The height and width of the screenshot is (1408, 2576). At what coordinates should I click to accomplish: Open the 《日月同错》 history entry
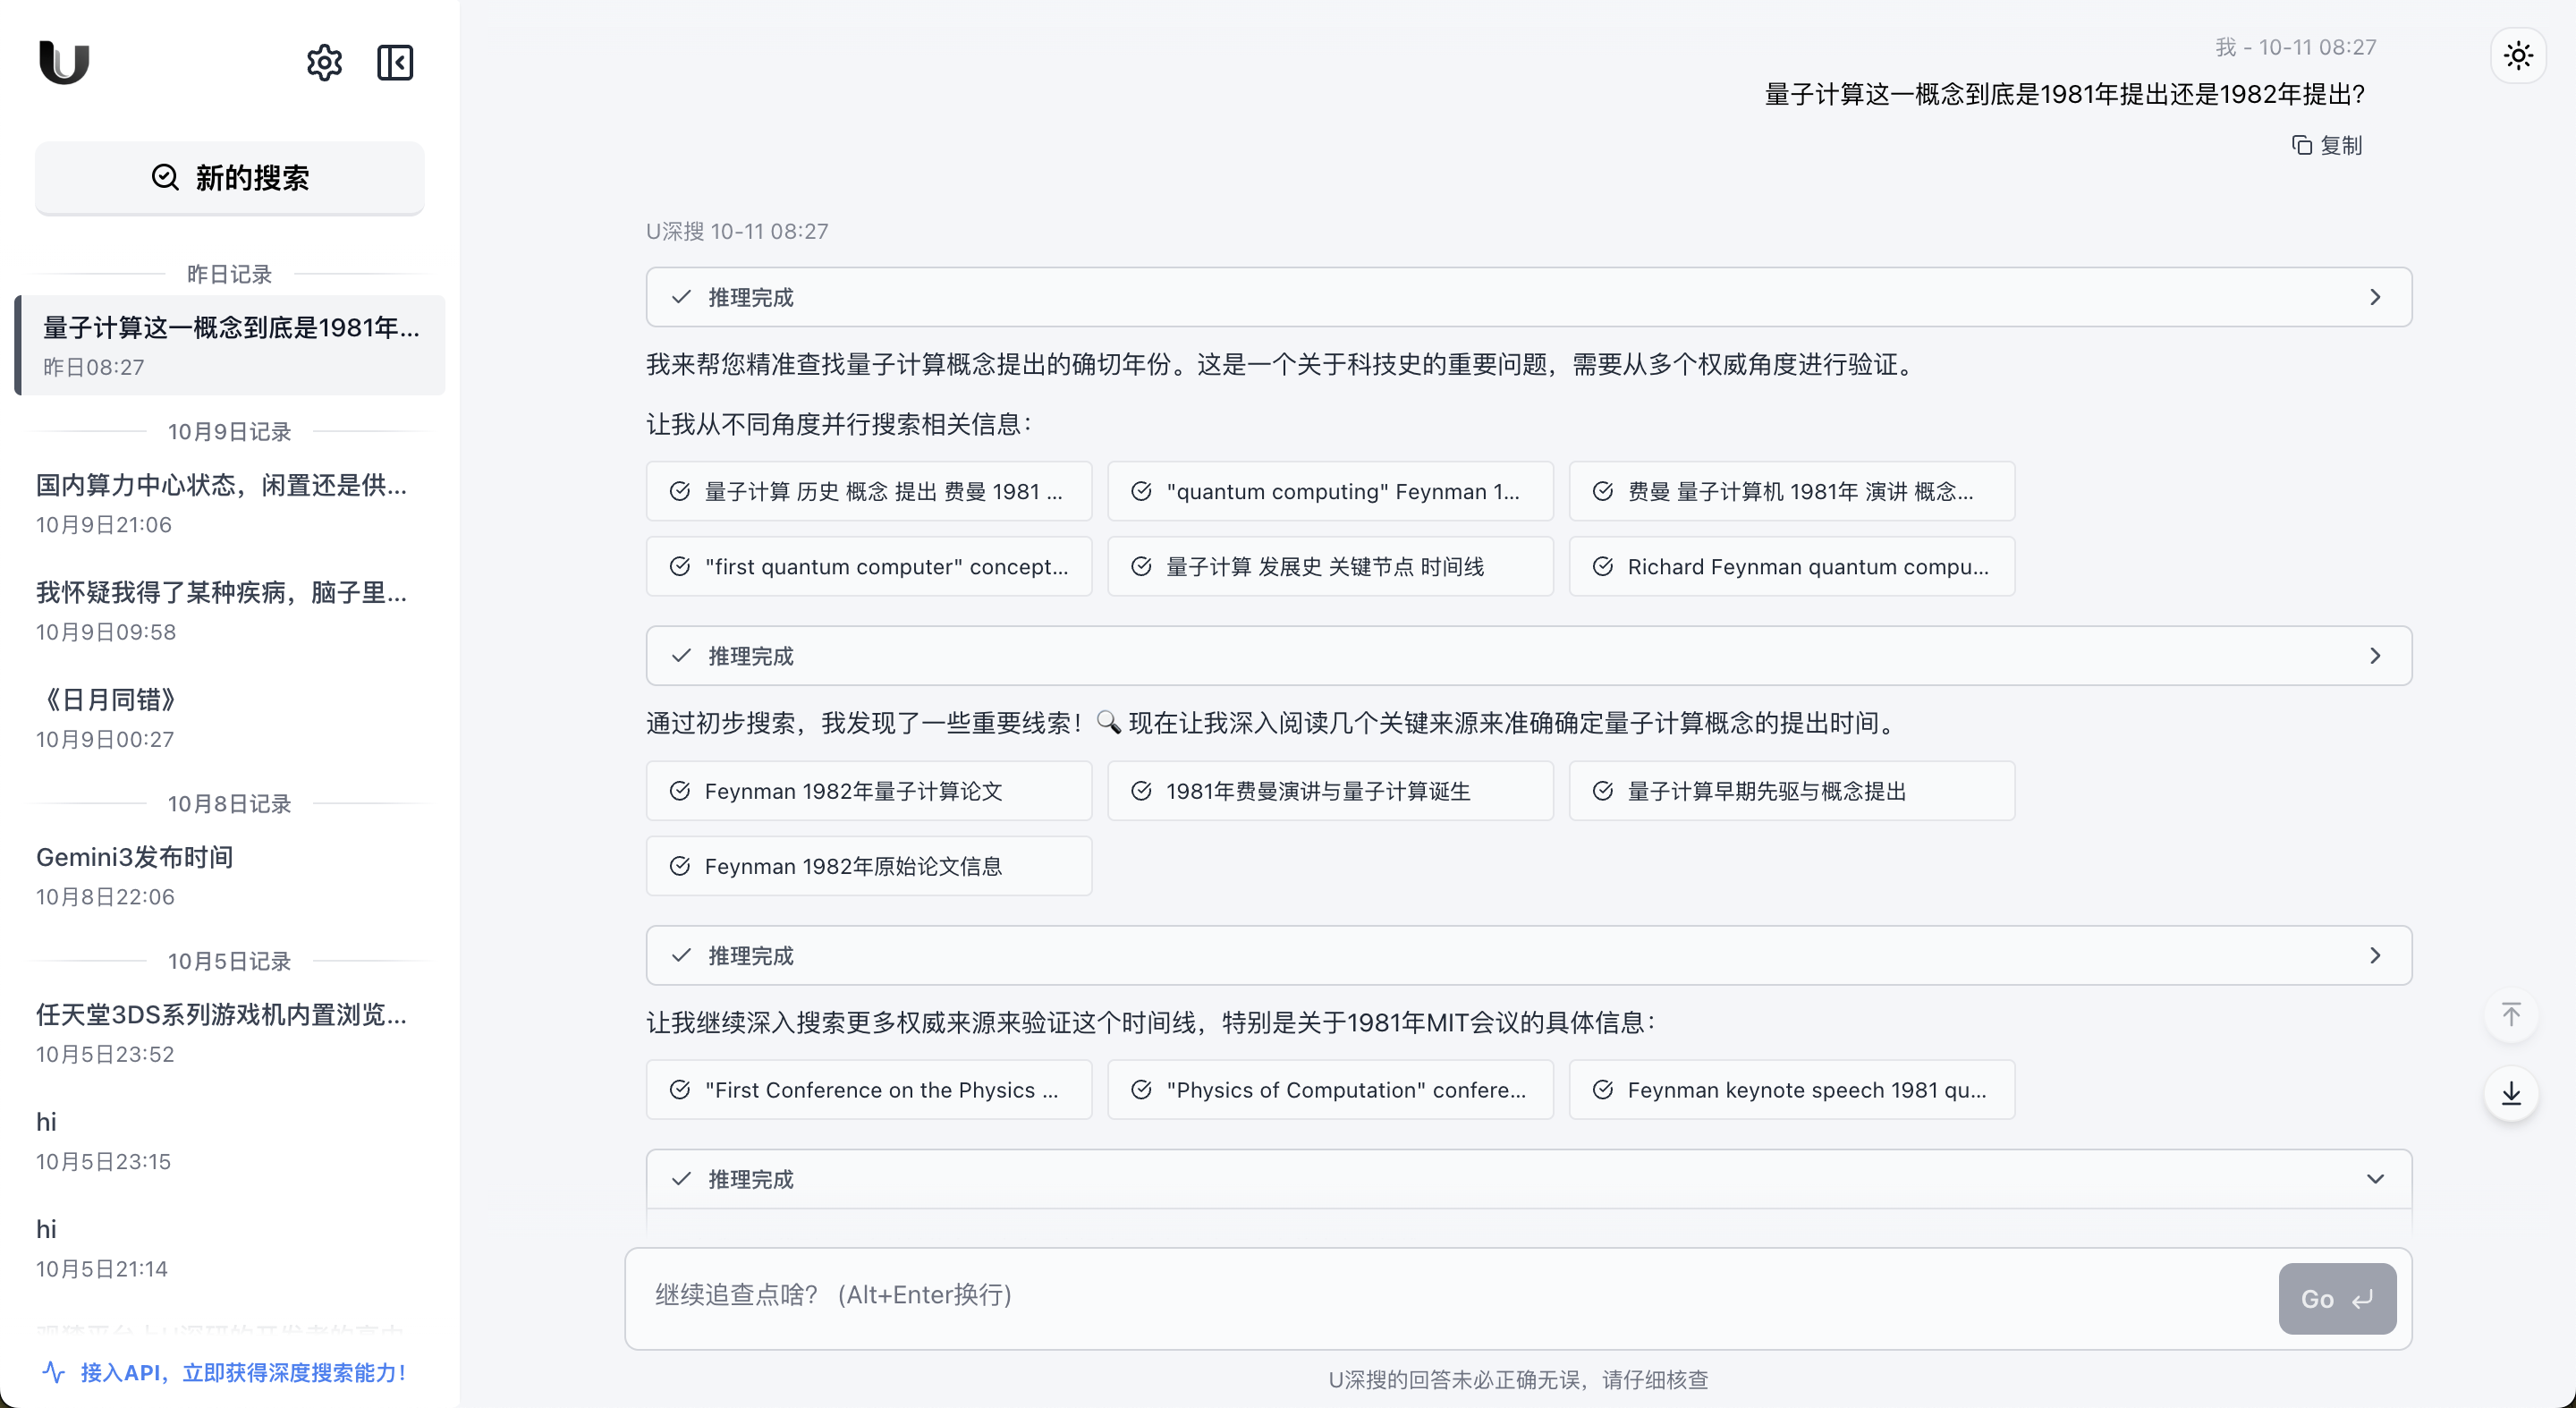pos(110,700)
